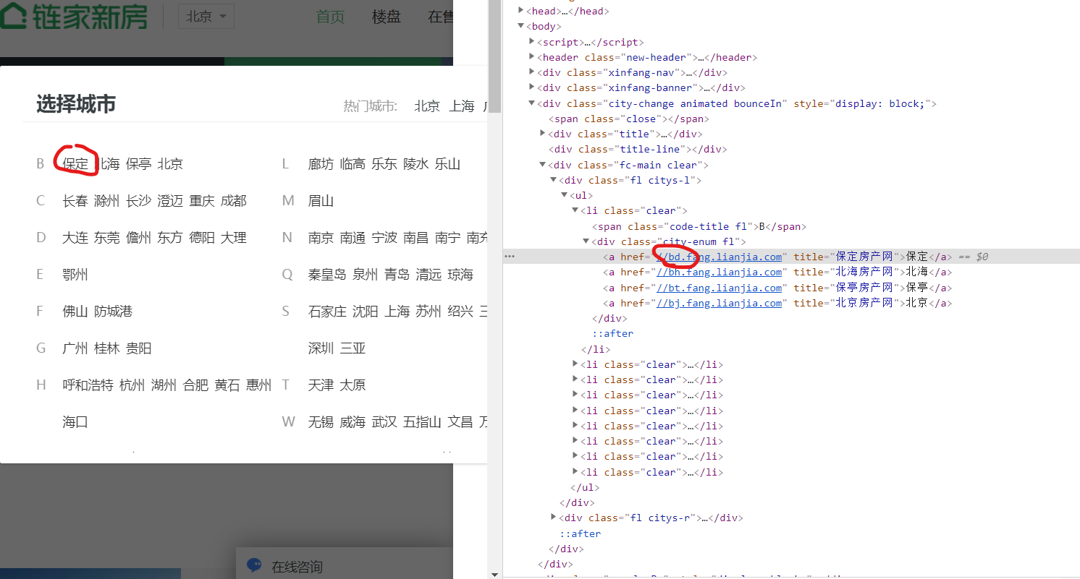Expand the xinfang-banner div

(x=532, y=88)
